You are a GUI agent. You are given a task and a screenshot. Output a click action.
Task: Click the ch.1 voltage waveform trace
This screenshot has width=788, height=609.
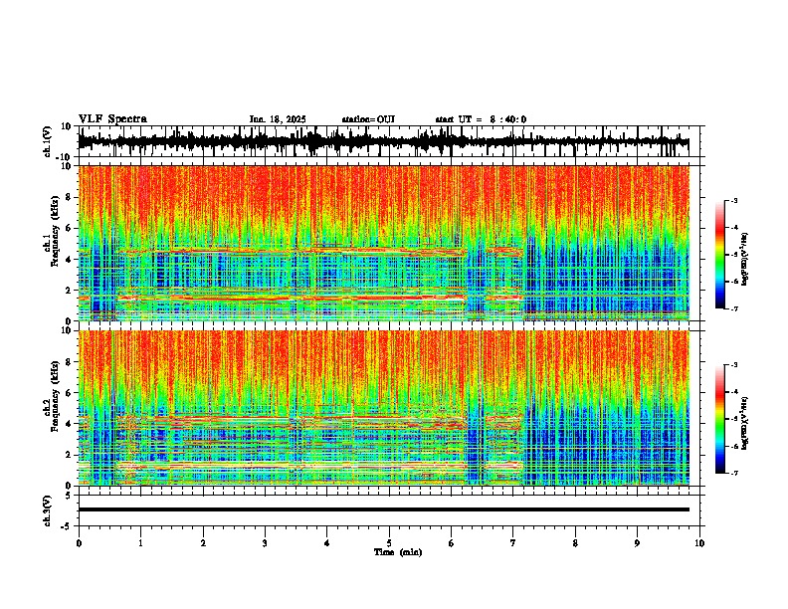pos(383,141)
